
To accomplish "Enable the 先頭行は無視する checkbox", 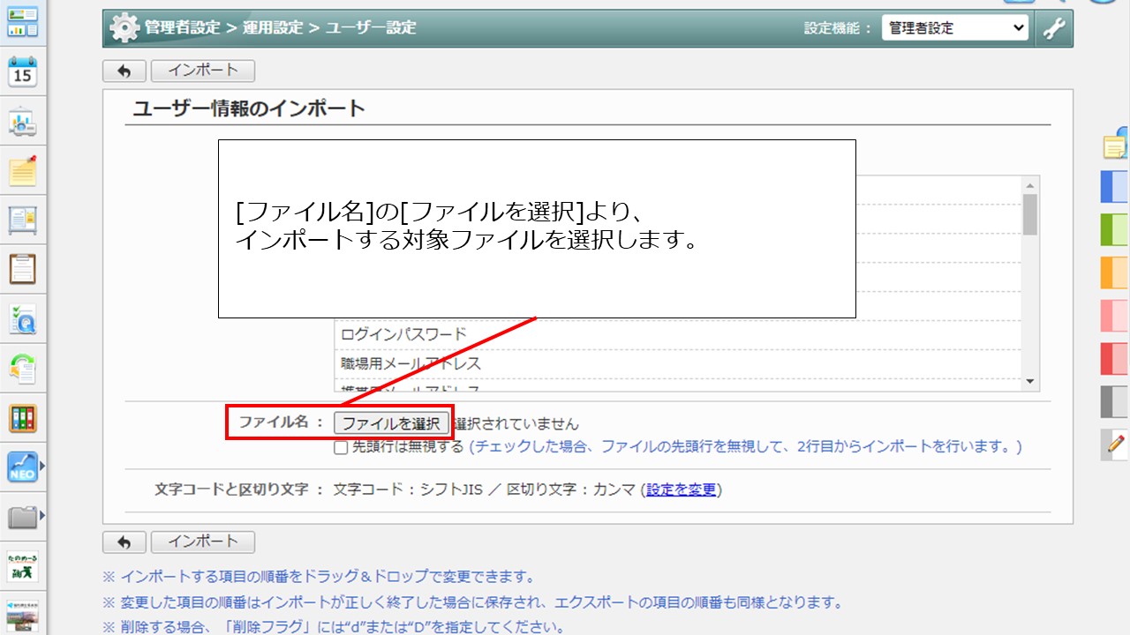I will click(x=341, y=447).
